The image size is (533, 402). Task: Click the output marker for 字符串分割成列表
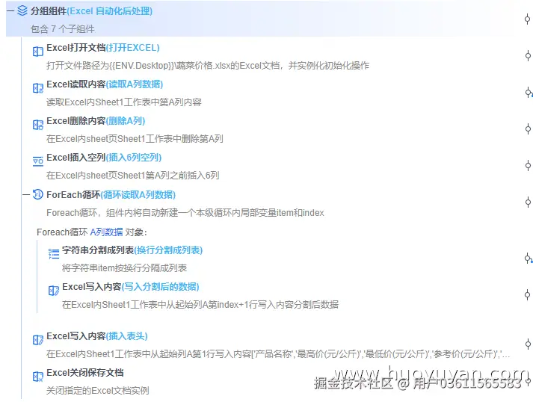pos(528,259)
